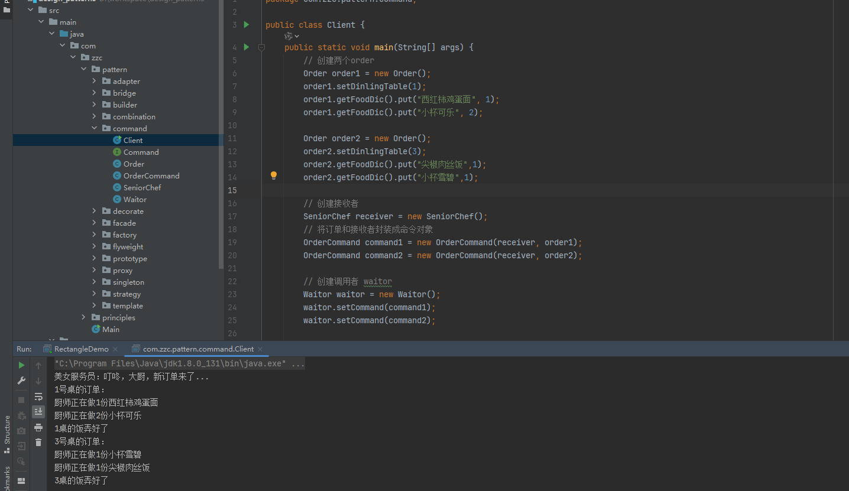The width and height of the screenshot is (849, 491).
Task: Click the Stop process square icon
Action: click(21, 400)
